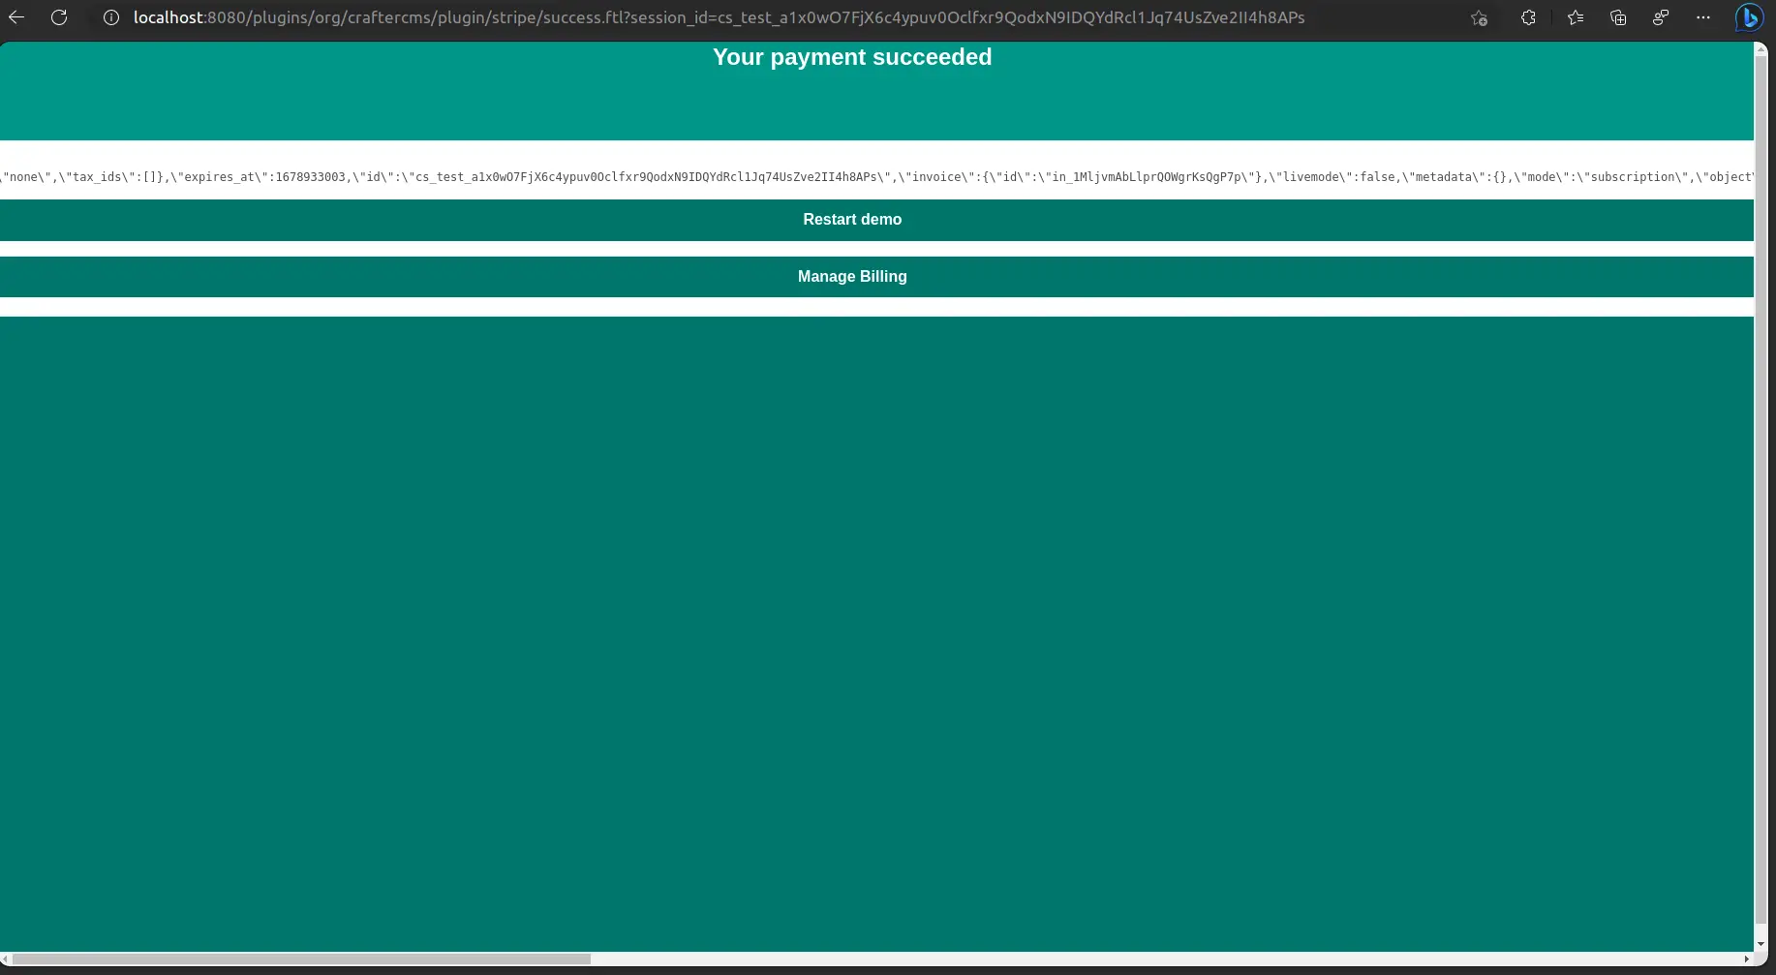1776x975 pixels.
Task: Launch the Bing chat sidebar icon
Action: click(x=1750, y=18)
